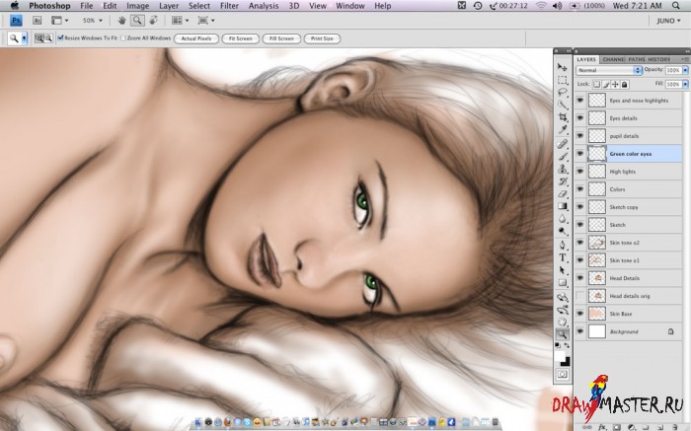Switch to the History tab
Image resolution: width=691 pixels, height=431 pixels.
pos(659,59)
